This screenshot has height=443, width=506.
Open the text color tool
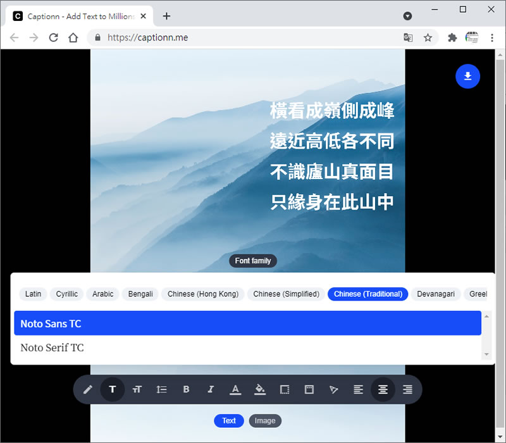(235, 389)
